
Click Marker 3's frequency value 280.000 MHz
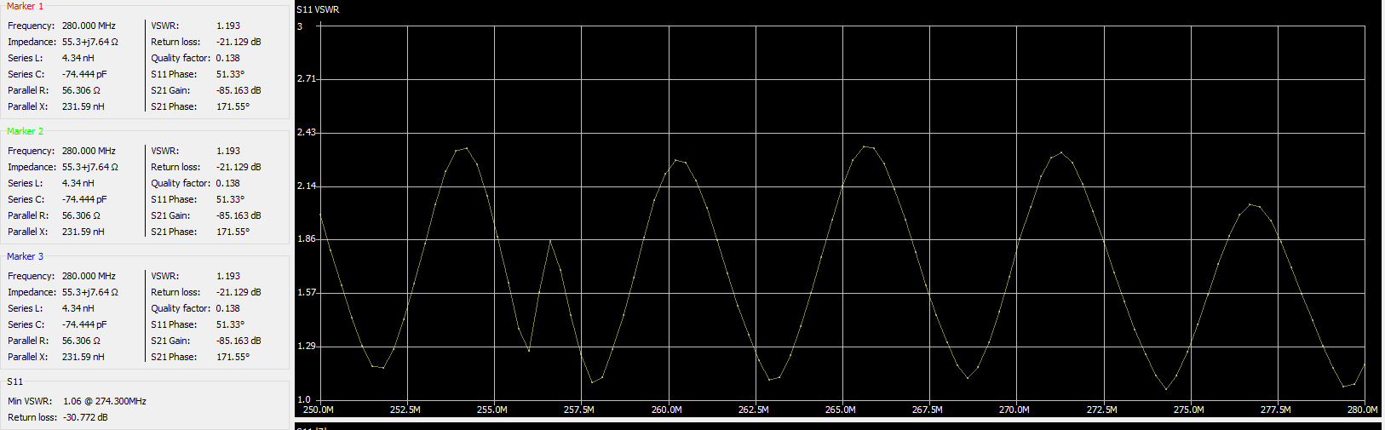point(89,276)
